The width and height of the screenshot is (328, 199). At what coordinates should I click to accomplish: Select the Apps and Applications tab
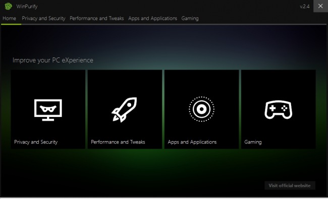153,18
